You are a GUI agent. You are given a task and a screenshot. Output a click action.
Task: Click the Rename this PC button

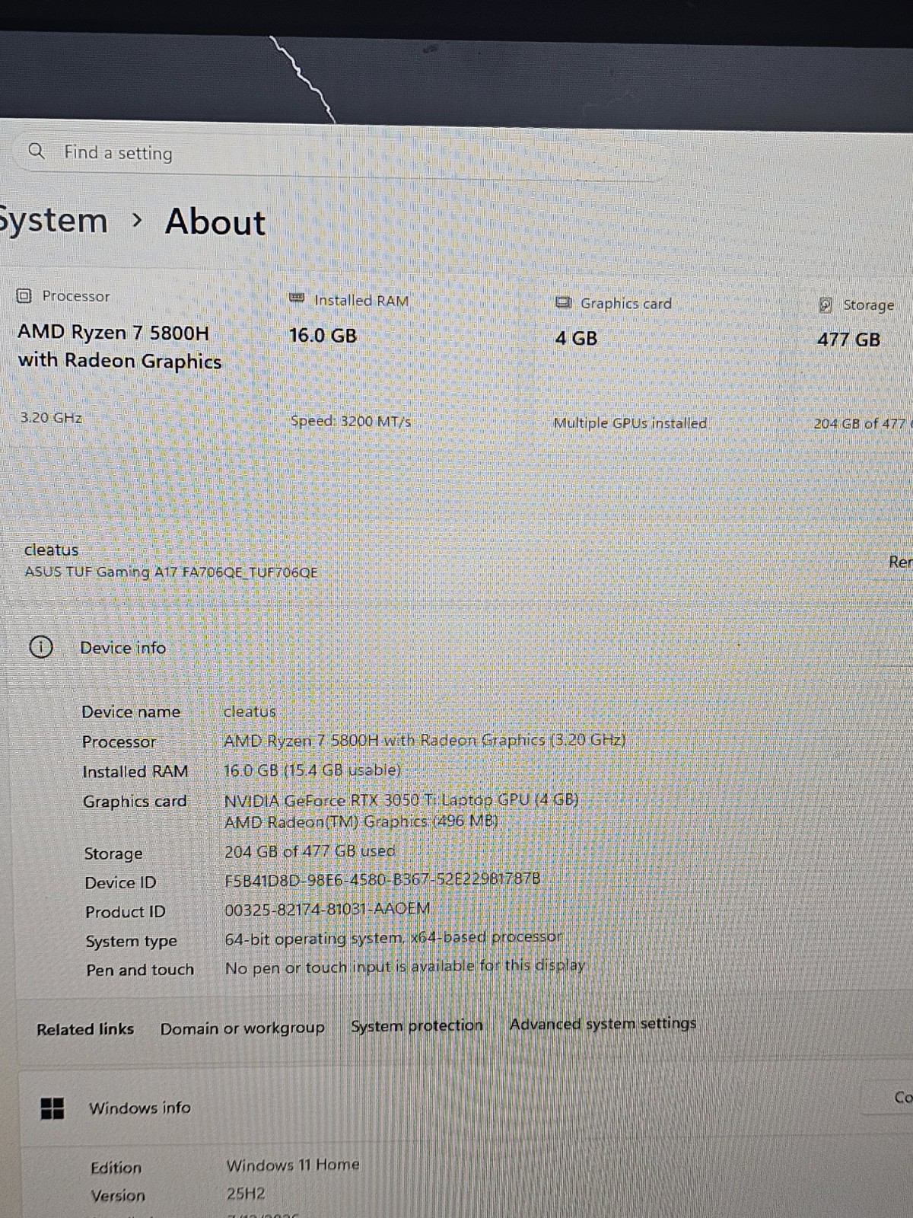900,562
